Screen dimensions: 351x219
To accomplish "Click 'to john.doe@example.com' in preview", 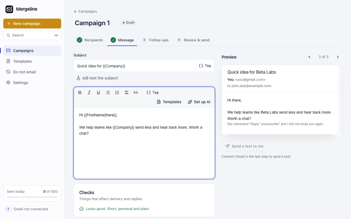I will (249, 86).
